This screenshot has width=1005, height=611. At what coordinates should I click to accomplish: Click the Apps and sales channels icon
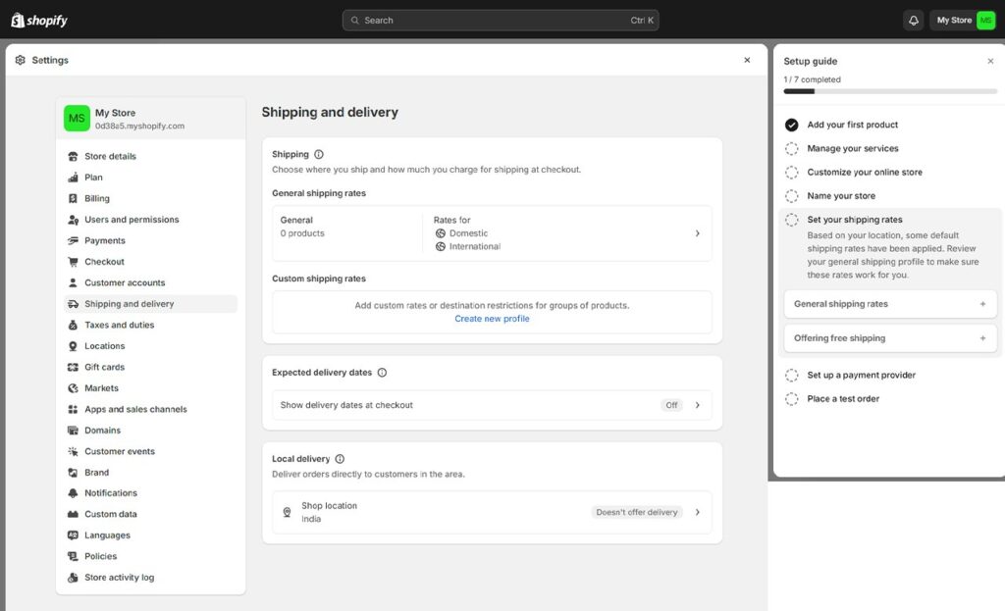(x=73, y=409)
